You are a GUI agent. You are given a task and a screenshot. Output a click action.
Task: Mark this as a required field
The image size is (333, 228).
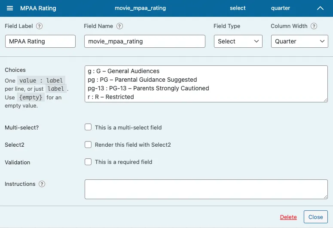tap(88, 162)
